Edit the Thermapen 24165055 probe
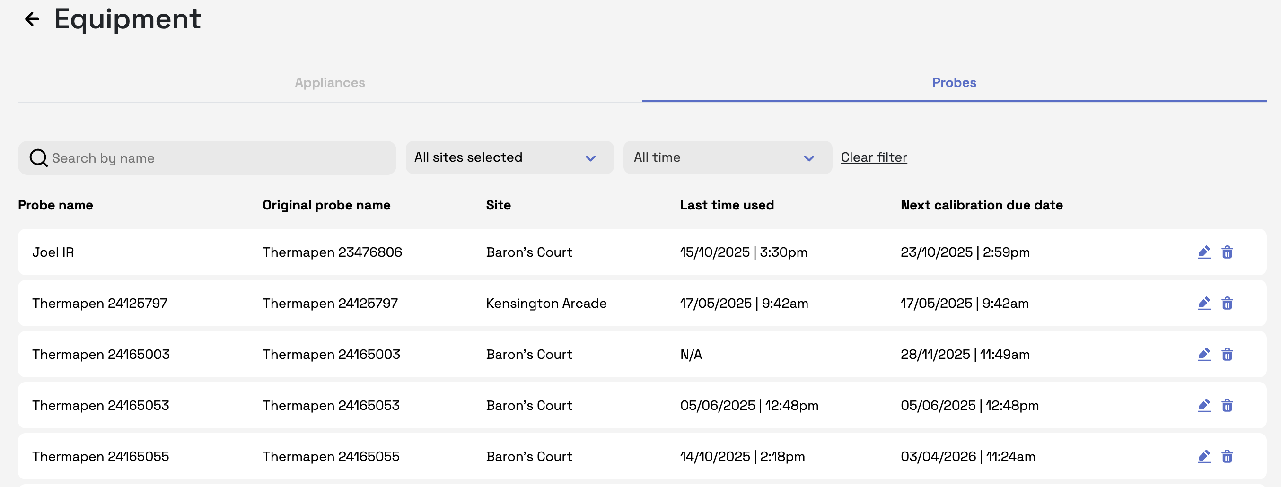 click(x=1204, y=457)
